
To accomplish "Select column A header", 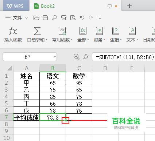I will click(x=27, y=68).
